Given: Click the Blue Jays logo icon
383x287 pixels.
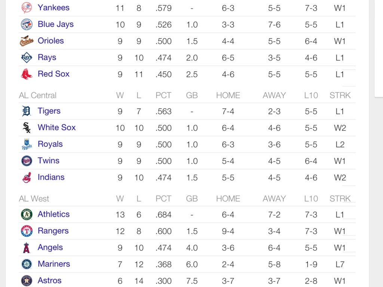Looking at the screenshot, I should point(27,24).
